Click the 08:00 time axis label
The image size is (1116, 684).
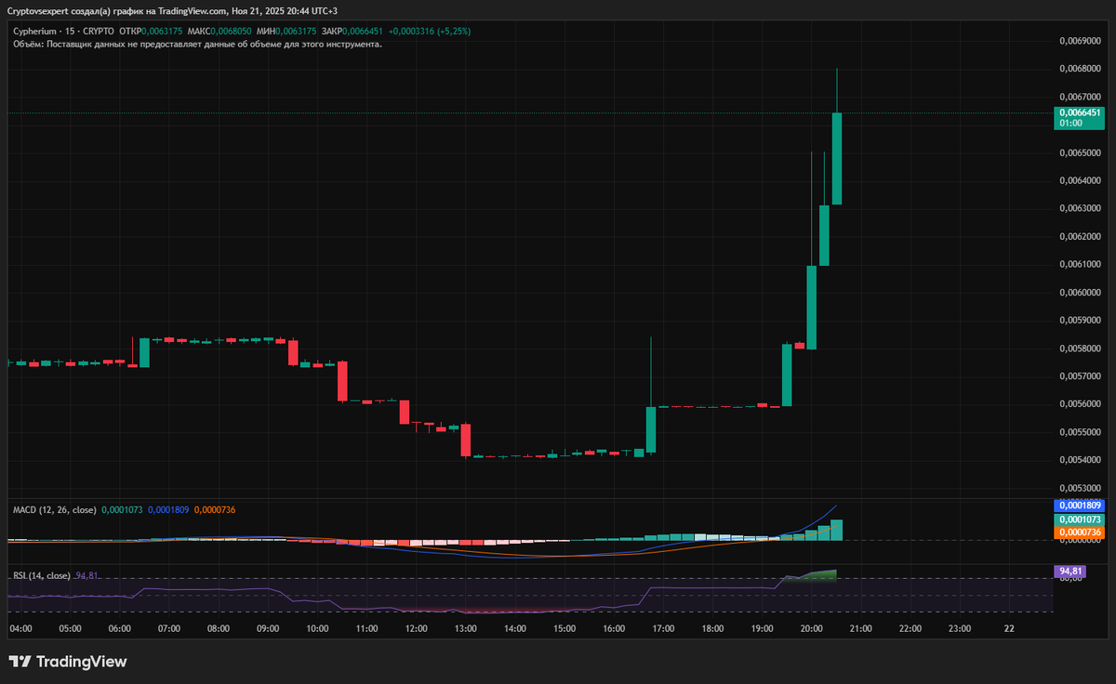[219, 628]
